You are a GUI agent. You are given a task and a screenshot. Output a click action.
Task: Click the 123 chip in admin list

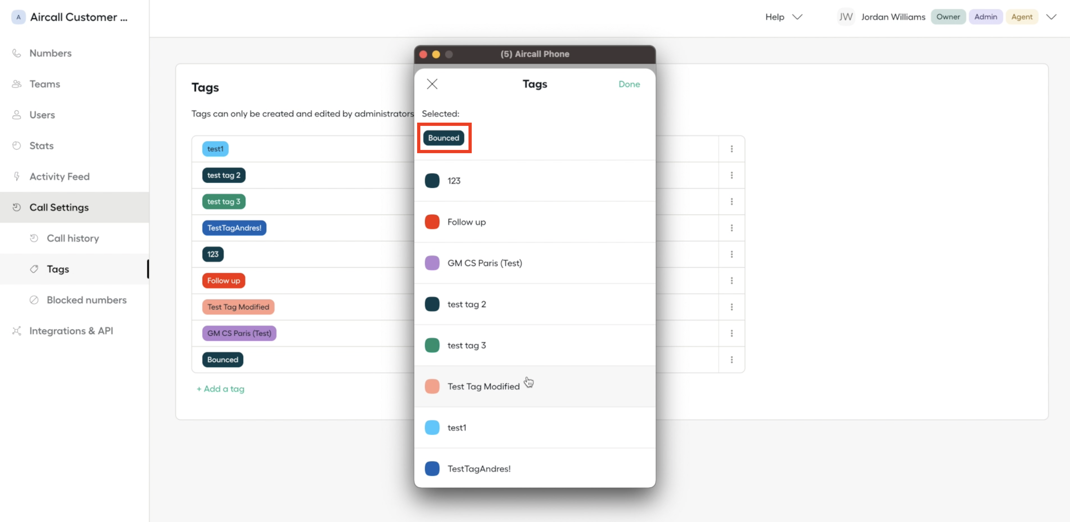click(213, 254)
